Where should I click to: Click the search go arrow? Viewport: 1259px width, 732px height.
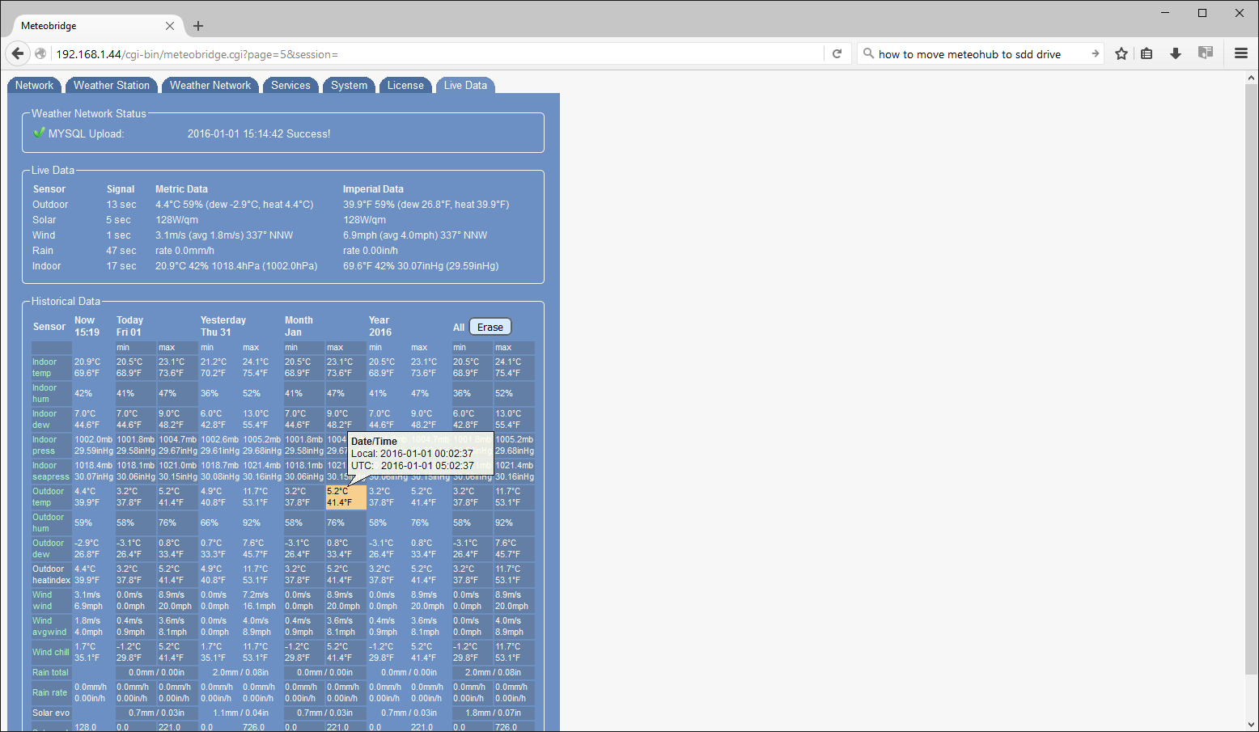point(1095,54)
